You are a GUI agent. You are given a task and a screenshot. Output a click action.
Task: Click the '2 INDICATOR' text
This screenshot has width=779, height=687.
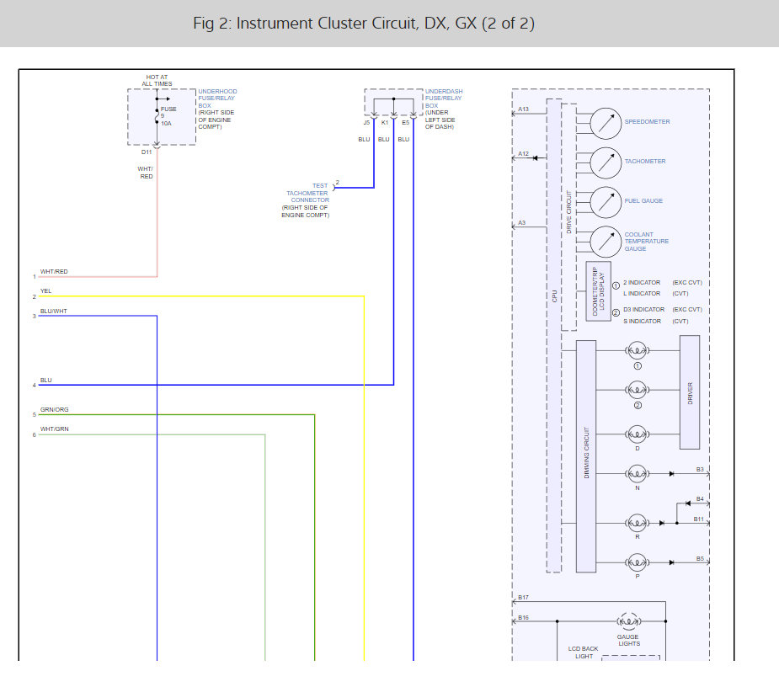(642, 283)
